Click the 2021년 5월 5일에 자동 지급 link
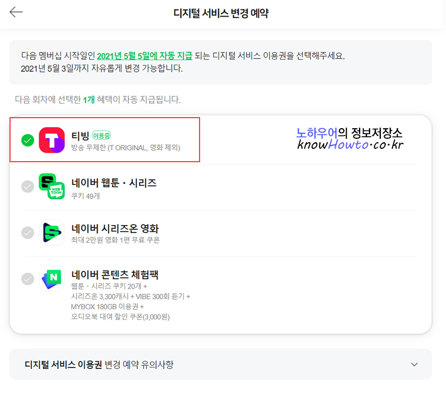This screenshot has height=398, width=446. coord(144,56)
